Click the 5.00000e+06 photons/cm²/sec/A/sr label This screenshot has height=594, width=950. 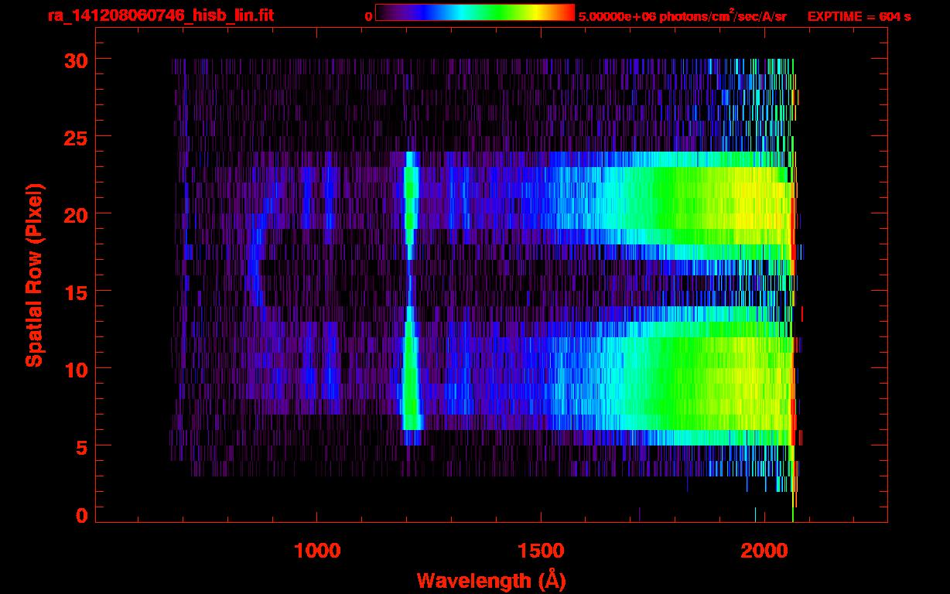[682, 15]
